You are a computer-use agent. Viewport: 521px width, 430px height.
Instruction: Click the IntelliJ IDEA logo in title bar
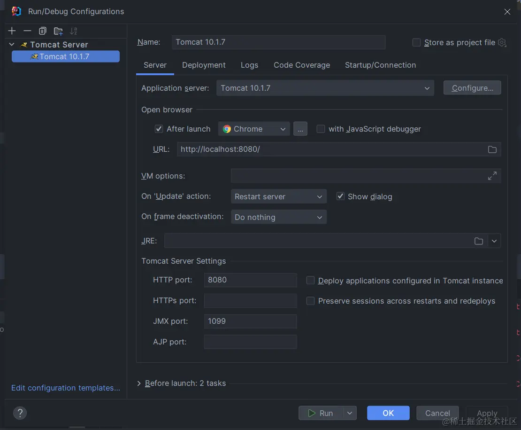point(16,11)
